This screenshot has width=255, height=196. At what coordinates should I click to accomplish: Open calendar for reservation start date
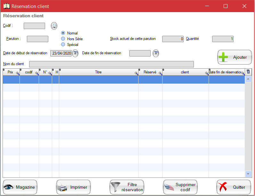[x=75, y=53]
